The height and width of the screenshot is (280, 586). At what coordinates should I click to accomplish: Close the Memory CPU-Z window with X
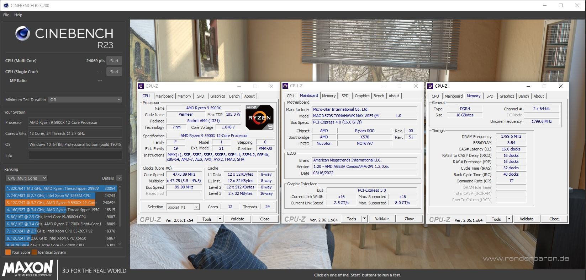coord(561,86)
